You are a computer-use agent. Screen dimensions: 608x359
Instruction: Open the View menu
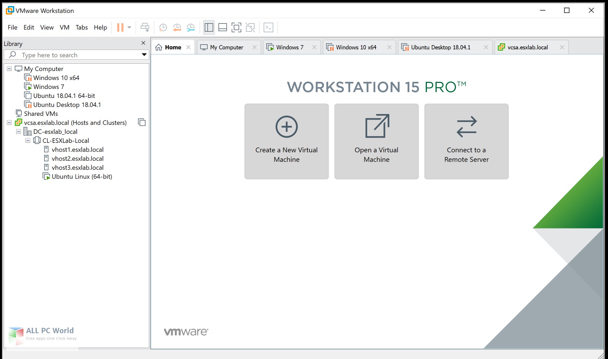coord(46,27)
